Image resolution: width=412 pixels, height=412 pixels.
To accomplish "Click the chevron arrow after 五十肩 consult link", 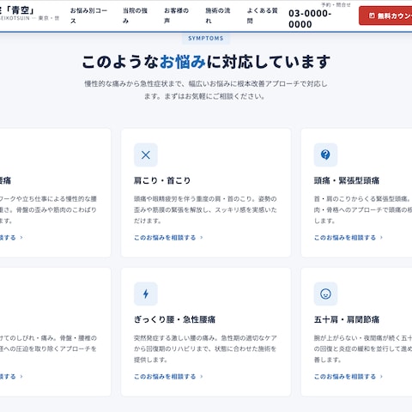I will click(x=381, y=377).
